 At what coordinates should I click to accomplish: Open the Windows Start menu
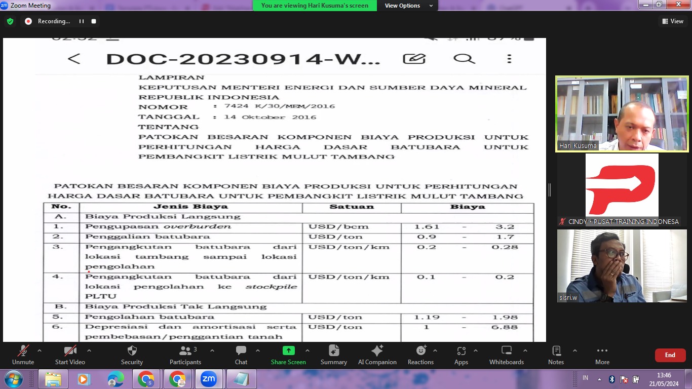(x=14, y=379)
